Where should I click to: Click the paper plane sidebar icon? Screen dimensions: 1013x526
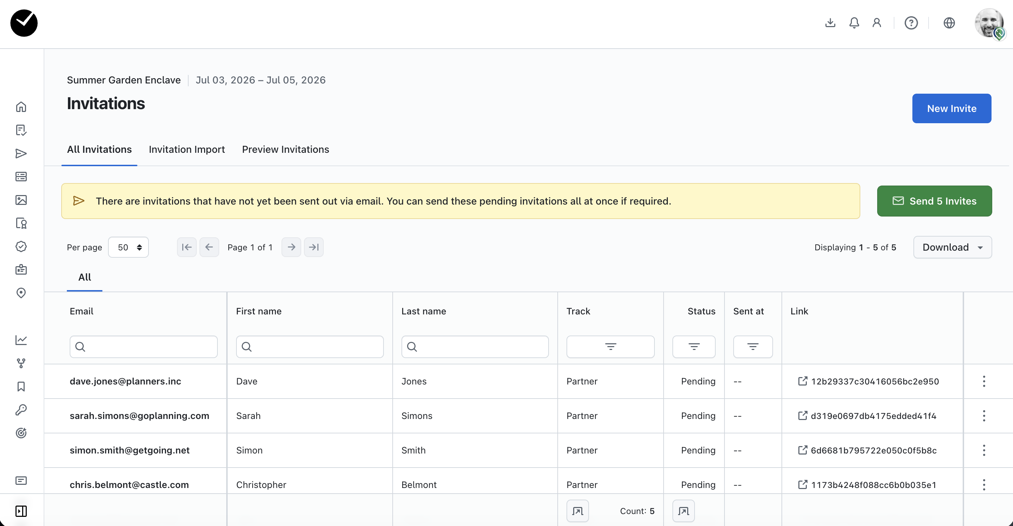tap(21, 154)
